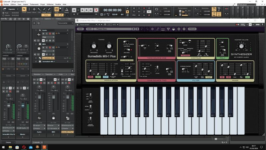Click the Audio strip volume fader

(x=39, y=97)
